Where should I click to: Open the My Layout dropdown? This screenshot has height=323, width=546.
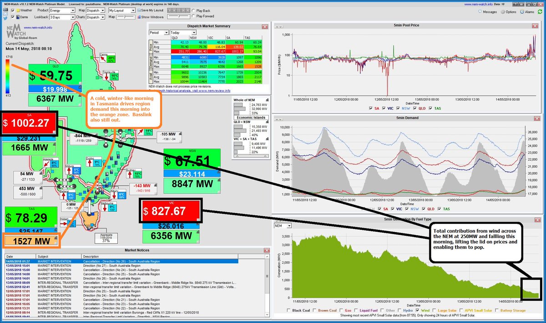tap(123, 10)
